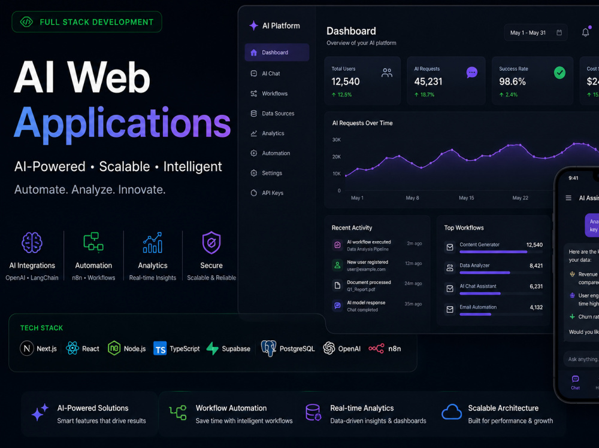Click the AI Platform sparkle logo

point(253,26)
